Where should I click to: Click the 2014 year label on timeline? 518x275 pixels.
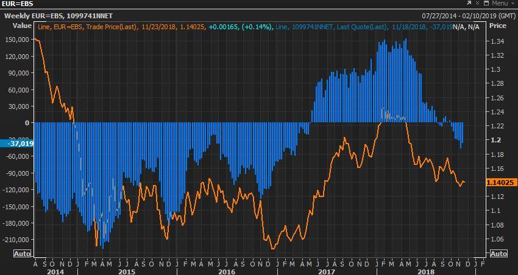(54, 271)
